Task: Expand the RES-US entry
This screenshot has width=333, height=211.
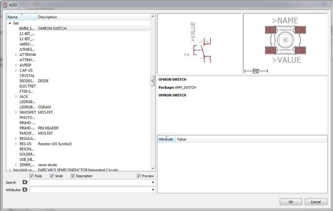Action: tap(16, 143)
